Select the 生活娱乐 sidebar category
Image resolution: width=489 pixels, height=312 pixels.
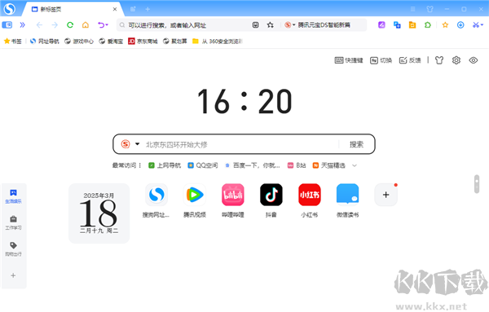13,196
